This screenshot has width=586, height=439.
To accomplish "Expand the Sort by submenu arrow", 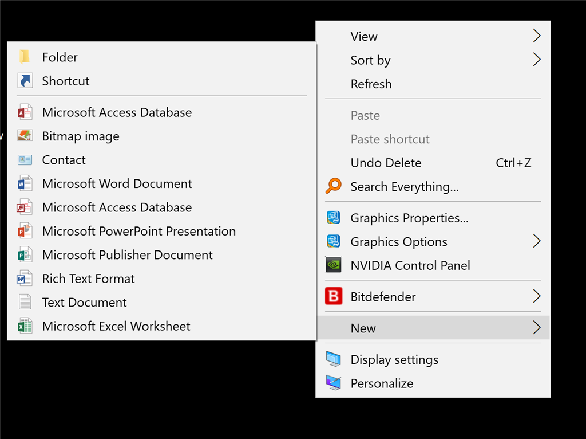I will pos(536,60).
